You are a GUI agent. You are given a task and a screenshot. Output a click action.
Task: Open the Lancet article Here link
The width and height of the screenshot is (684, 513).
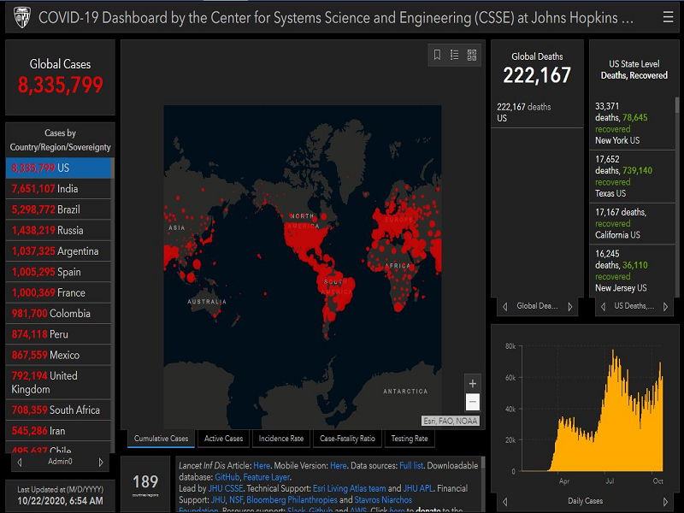(x=262, y=466)
